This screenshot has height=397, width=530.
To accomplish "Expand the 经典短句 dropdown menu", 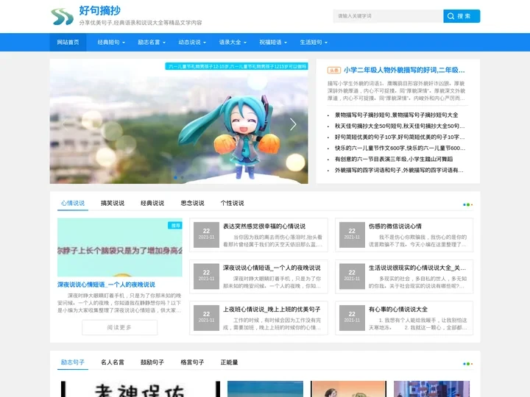I will click(111, 42).
